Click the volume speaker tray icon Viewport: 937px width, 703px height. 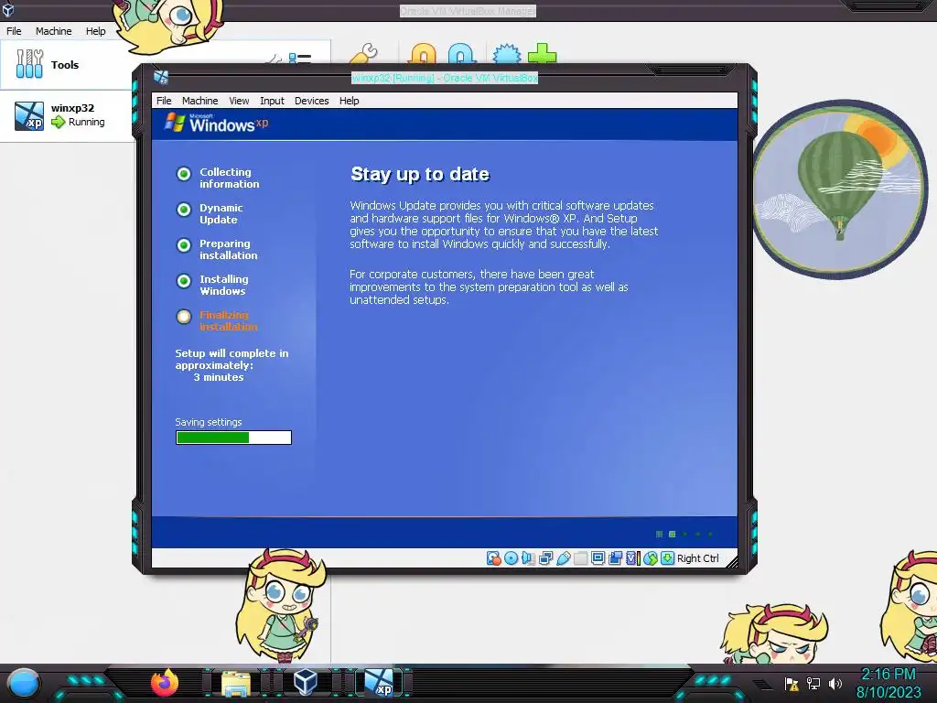click(835, 683)
